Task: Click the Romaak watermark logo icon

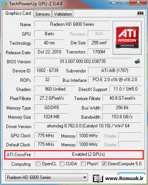Action: pyautogui.click(x=98, y=179)
